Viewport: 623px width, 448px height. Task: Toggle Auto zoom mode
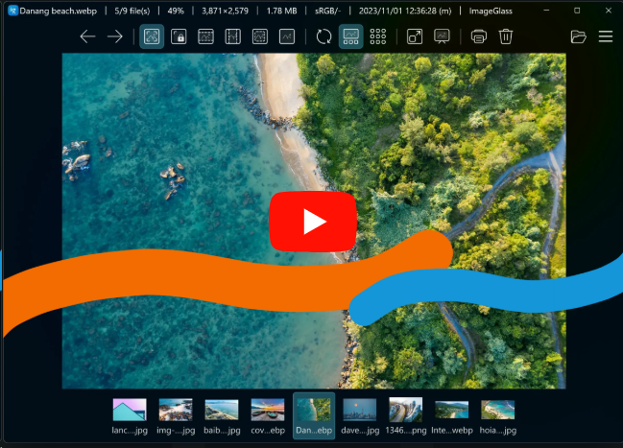tap(152, 36)
